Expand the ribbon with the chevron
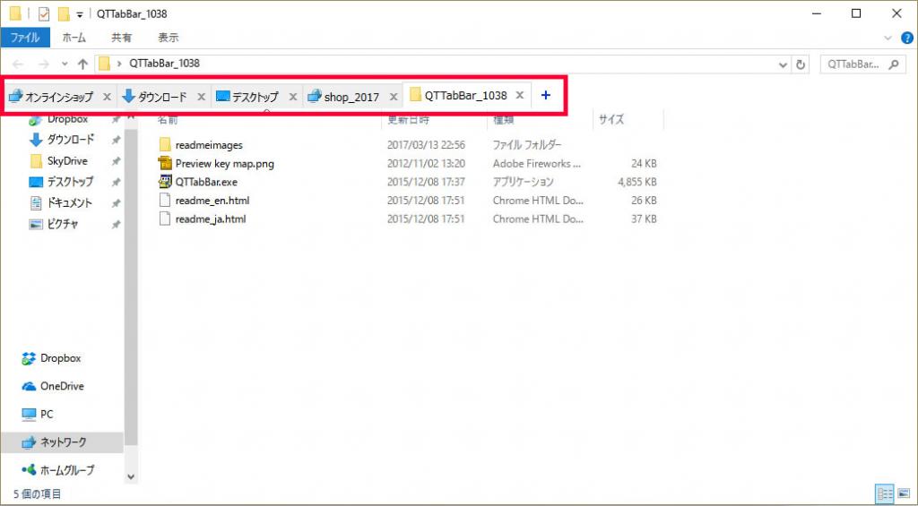918x506 pixels. click(x=888, y=39)
